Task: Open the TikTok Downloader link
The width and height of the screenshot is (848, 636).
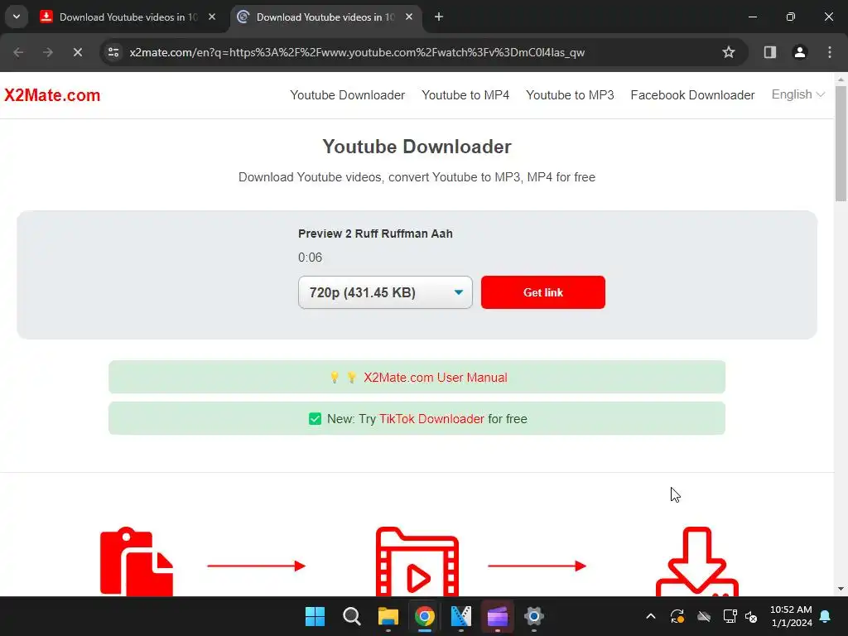Action: [x=431, y=419]
